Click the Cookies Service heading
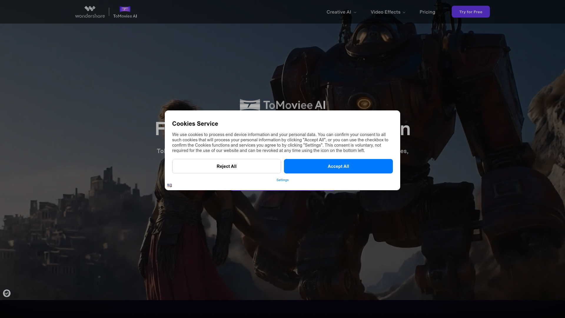Screen dimensions: 565x318 coord(195,124)
